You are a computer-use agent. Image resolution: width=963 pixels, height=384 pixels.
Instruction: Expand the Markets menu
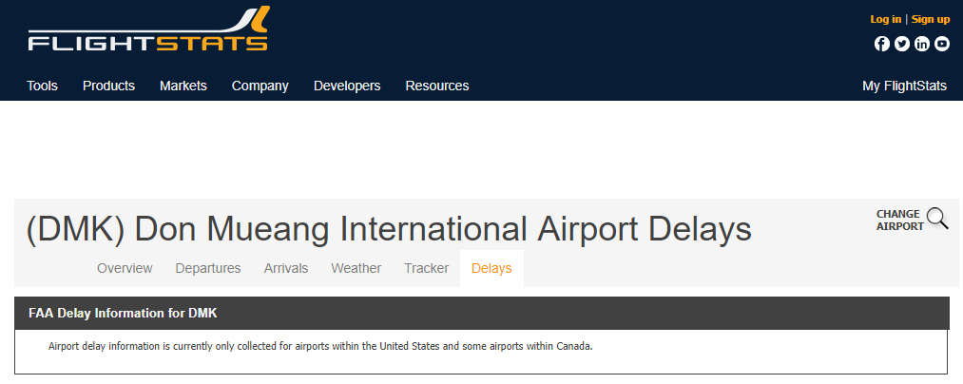183,86
